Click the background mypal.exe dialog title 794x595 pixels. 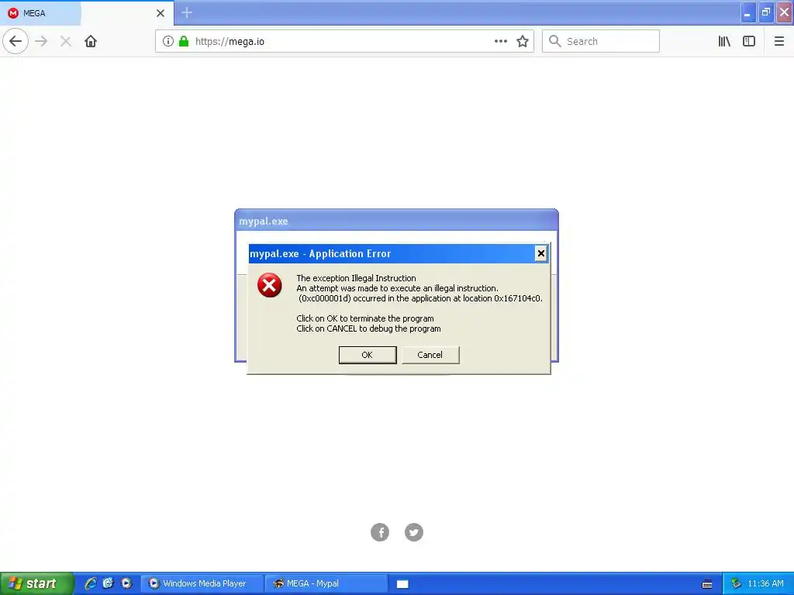[x=264, y=221]
